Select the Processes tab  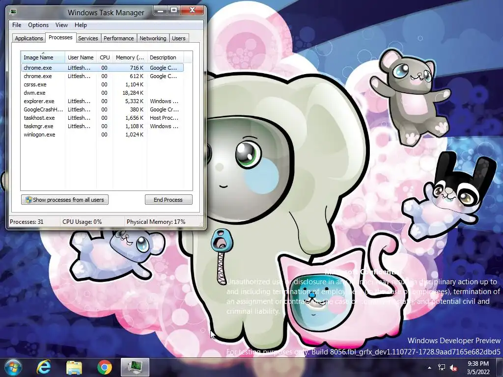[x=60, y=37]
